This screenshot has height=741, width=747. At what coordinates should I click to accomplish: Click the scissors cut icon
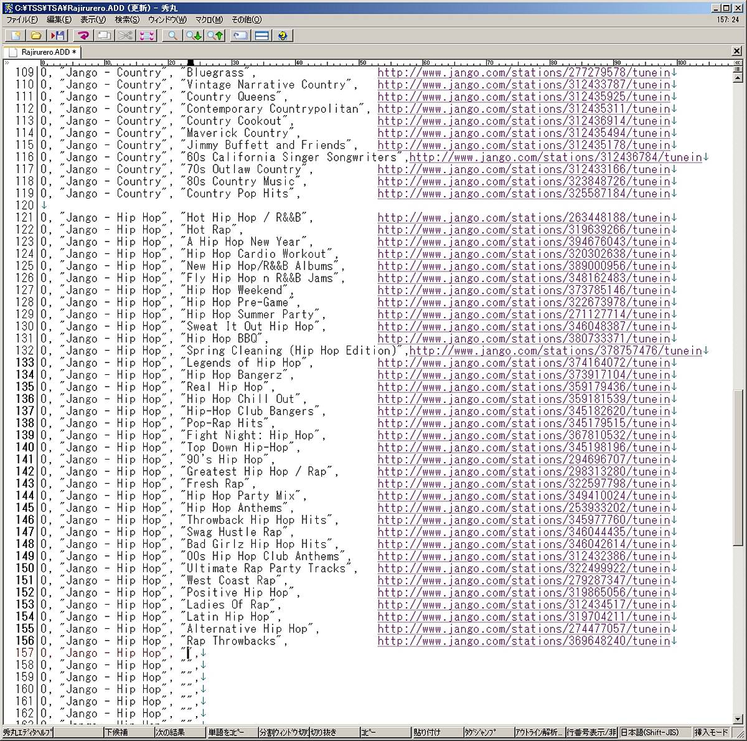(126, 35)
